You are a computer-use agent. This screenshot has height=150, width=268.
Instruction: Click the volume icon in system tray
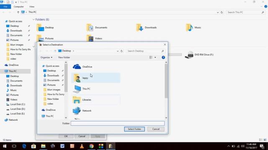point(243,146)
